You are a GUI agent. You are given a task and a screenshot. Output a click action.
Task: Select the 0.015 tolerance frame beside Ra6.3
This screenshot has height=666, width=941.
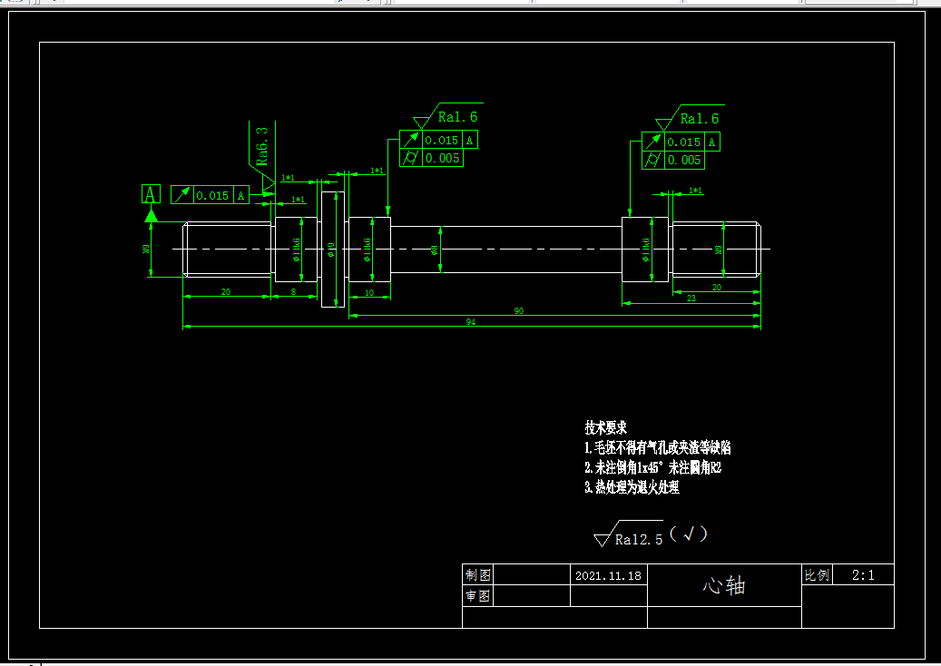click(x=210, y=195)
